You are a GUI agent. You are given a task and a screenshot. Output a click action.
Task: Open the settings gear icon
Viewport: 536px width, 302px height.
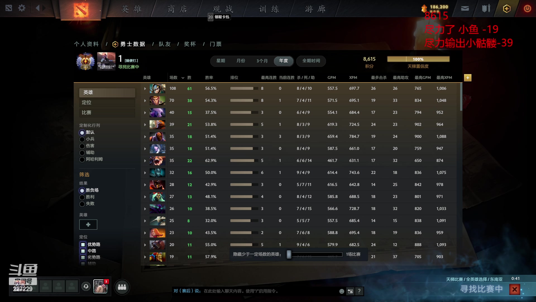(22, 8)
